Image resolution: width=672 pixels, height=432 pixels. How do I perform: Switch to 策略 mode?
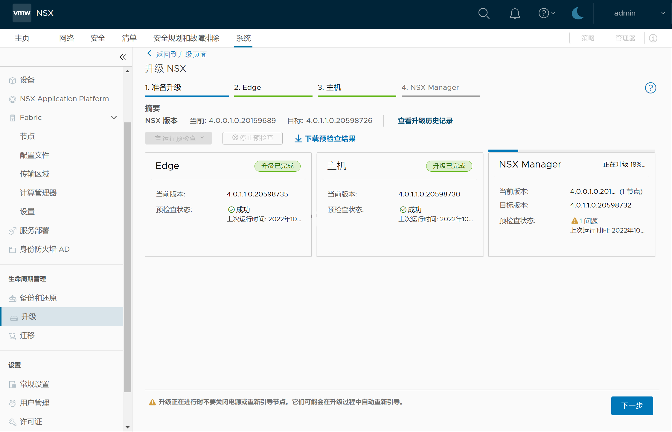588,38
